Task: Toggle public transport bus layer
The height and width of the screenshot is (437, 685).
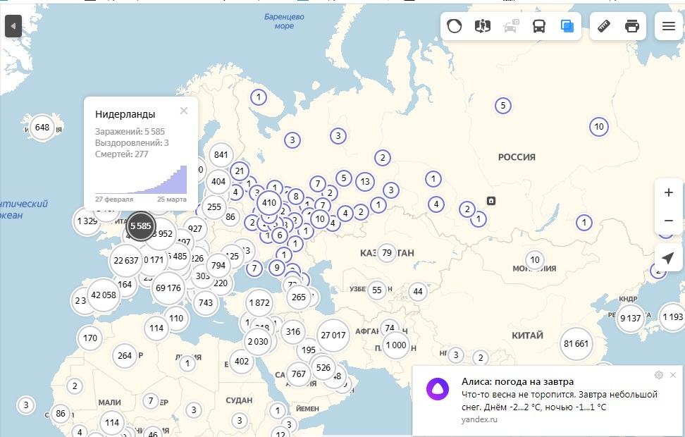Action: 539,26
